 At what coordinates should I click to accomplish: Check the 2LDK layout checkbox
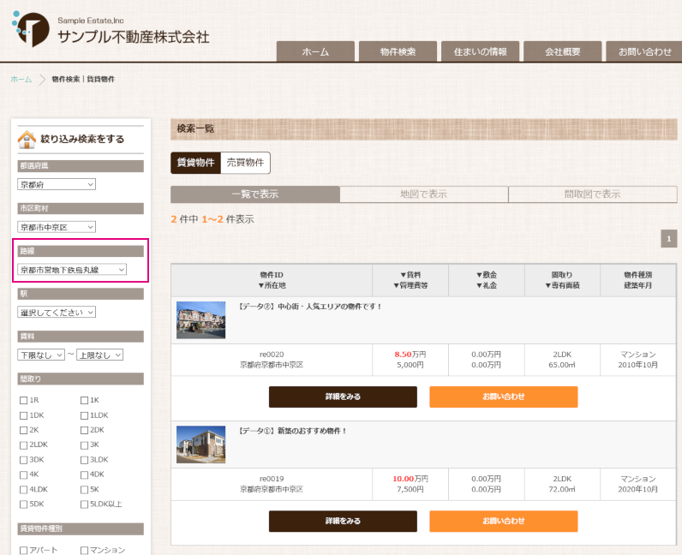point(23,445)
